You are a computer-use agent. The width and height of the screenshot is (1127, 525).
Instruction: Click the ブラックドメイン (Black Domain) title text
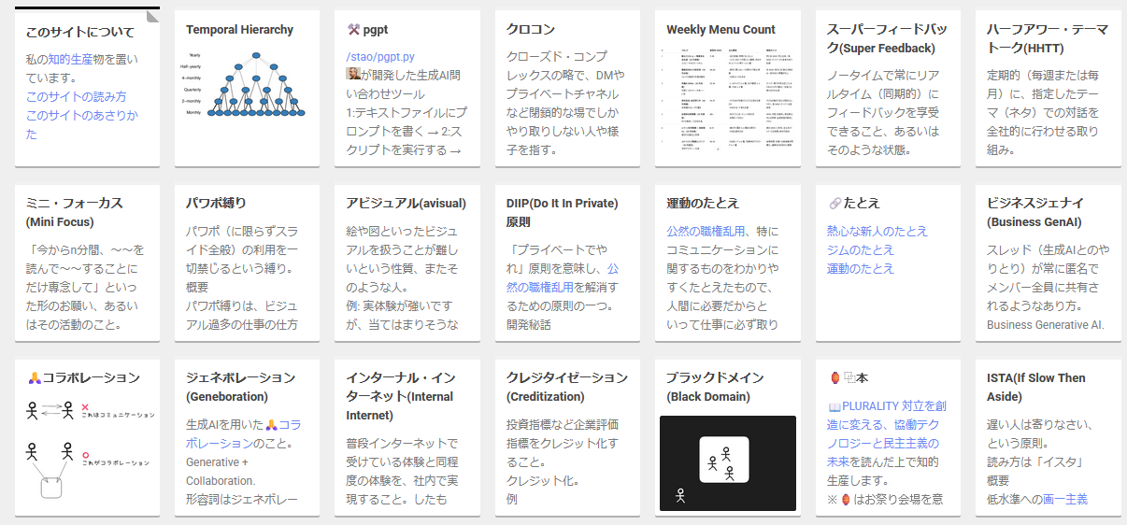pyautogui.click(x=715, y=387)
